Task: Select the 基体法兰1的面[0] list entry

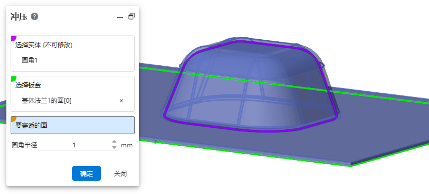Action: click(x=47, y=101)
